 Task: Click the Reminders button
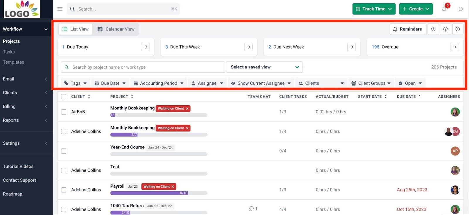[407, 29]
